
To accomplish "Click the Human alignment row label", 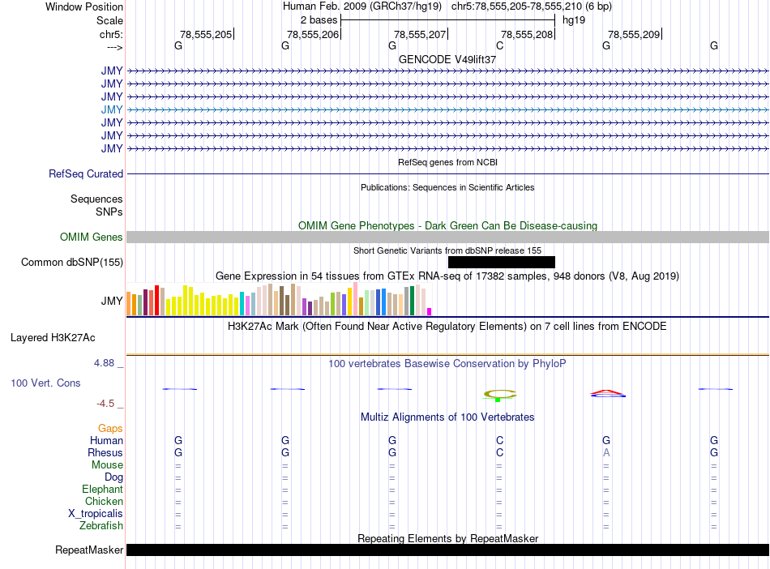I will (106, 441).
